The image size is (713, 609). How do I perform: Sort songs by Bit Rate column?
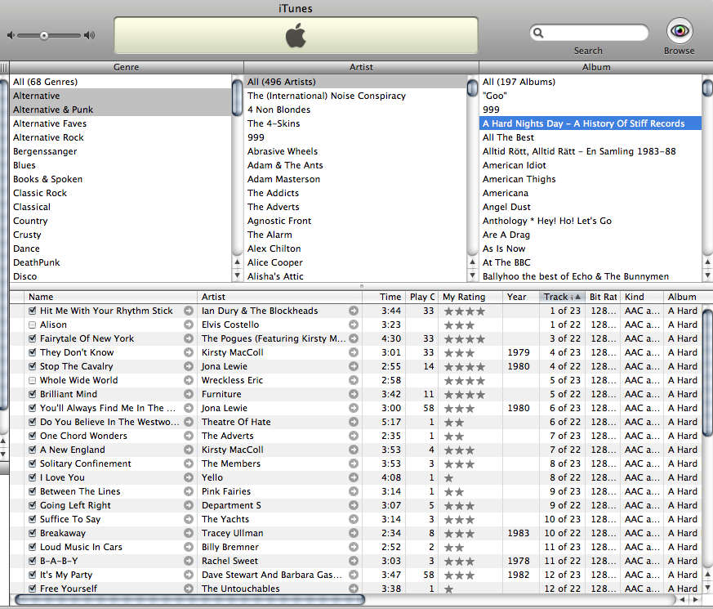click(x=603, y=297)
